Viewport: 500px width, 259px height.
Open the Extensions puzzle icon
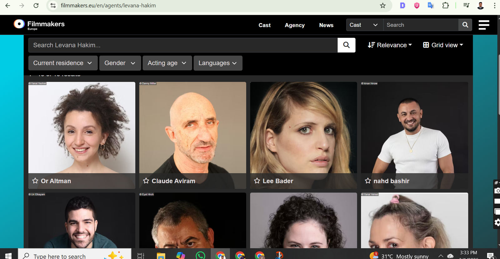[445, 5]
